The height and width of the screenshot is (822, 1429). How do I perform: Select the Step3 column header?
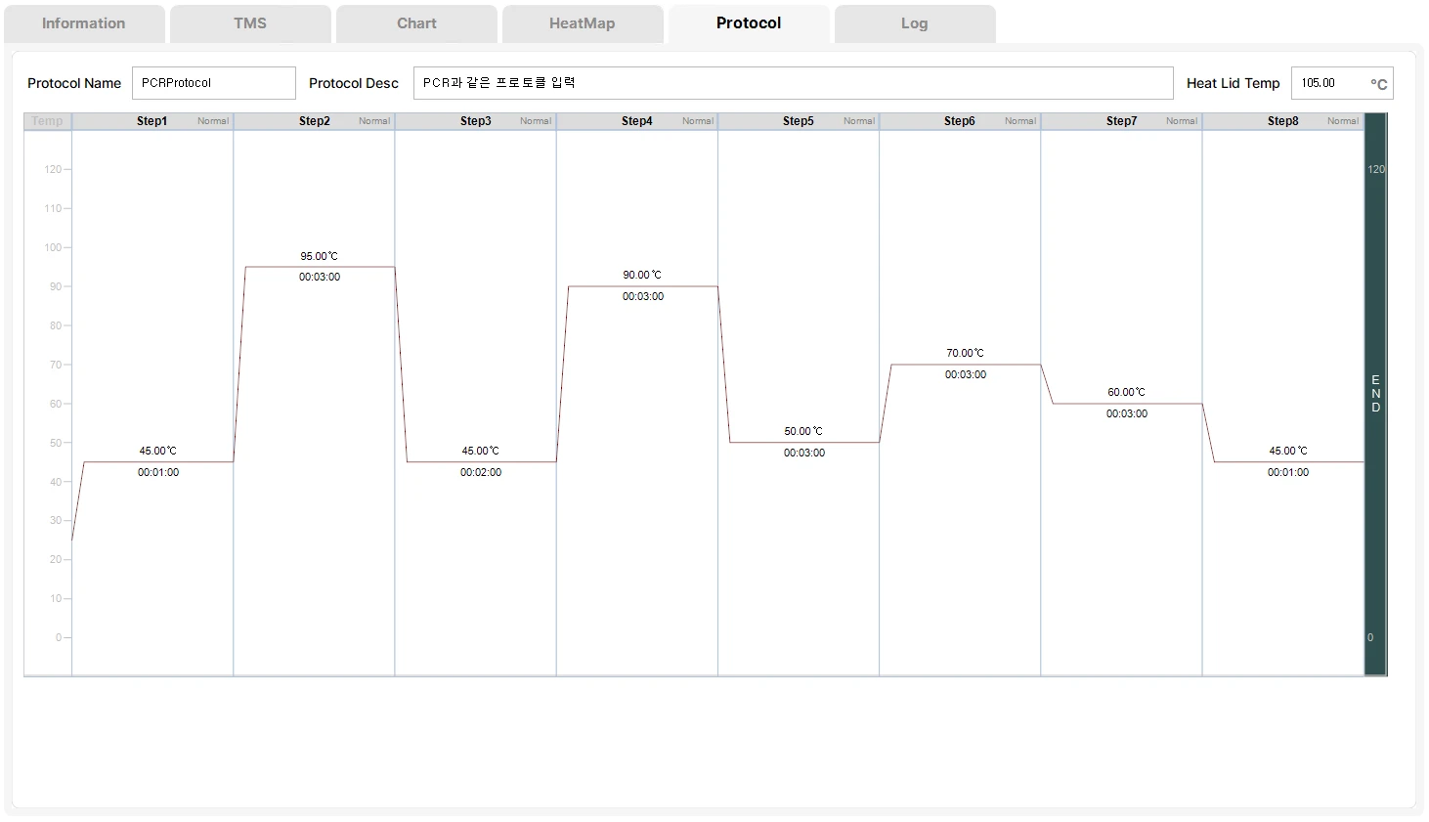point(475,121)
